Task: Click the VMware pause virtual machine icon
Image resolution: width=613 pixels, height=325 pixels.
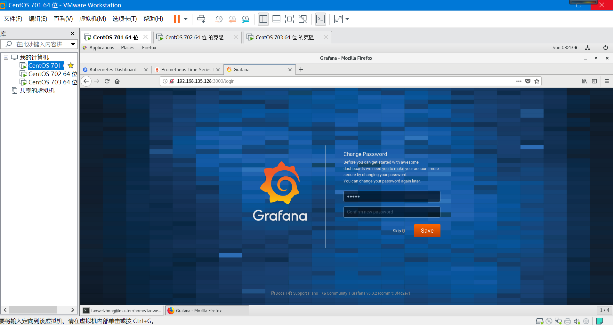Action: pyautogui.click(x=177, y=19)
